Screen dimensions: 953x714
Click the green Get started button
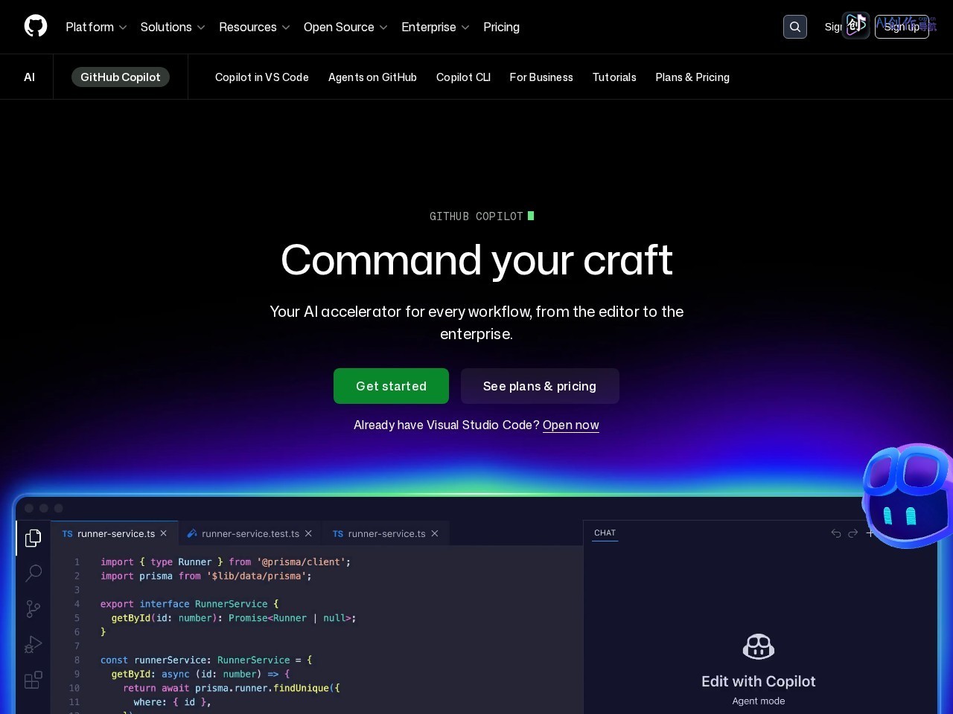[x=391, y=386]
